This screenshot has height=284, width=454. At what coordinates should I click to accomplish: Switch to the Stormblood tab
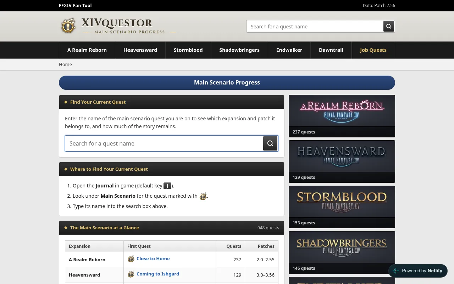point(188,50)
